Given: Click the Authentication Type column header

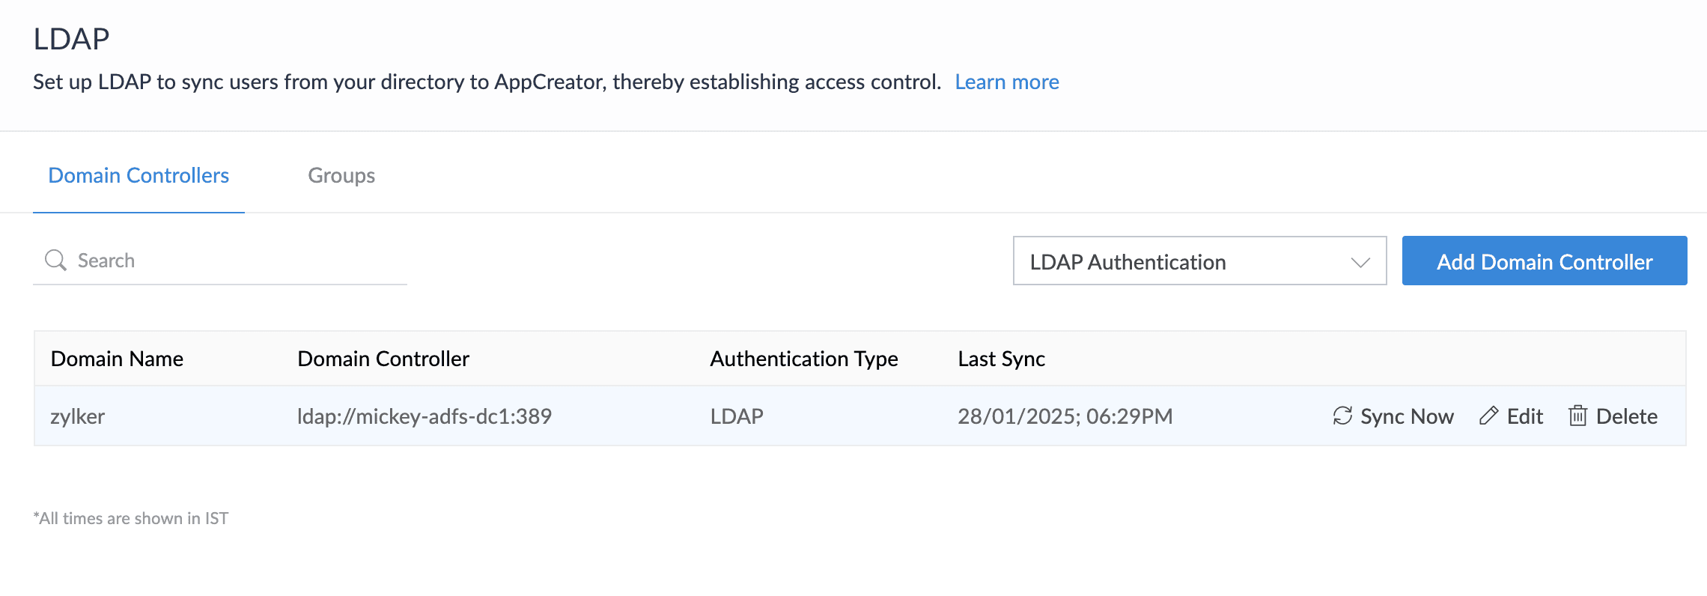Looking at the screenshot, I should point(803,359).
